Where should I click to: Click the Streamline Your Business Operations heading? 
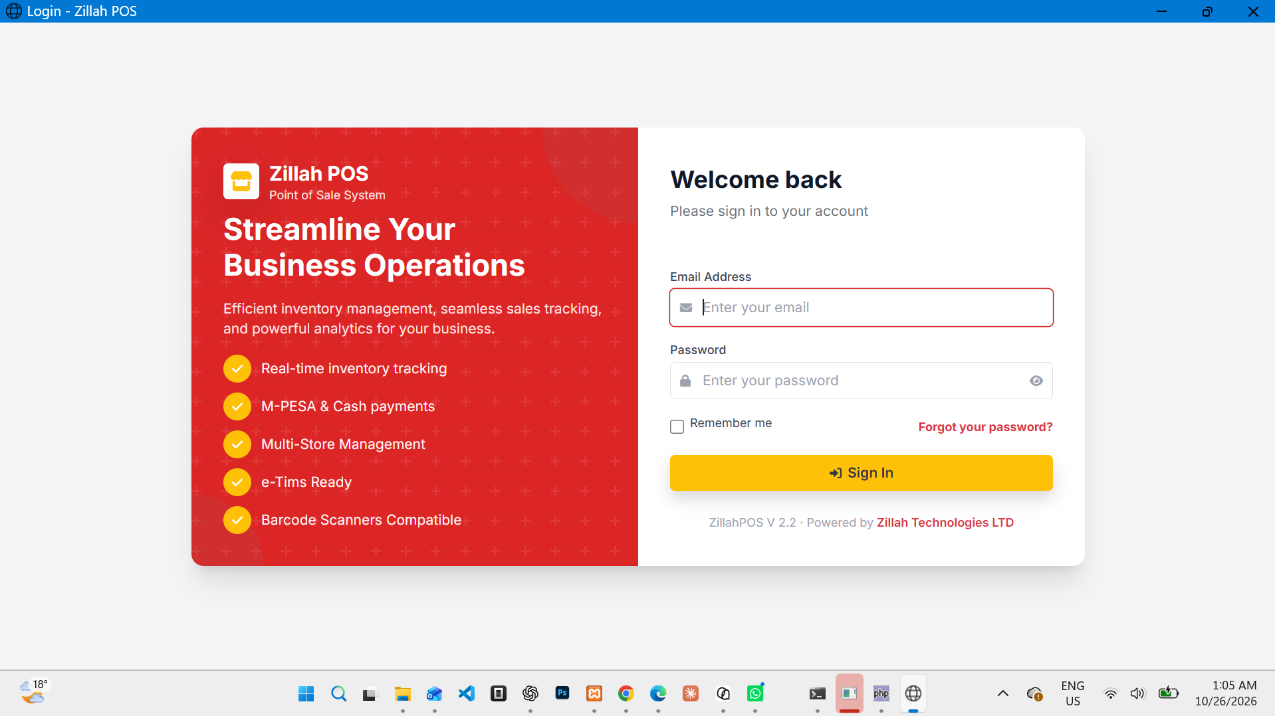pos(374,247)
